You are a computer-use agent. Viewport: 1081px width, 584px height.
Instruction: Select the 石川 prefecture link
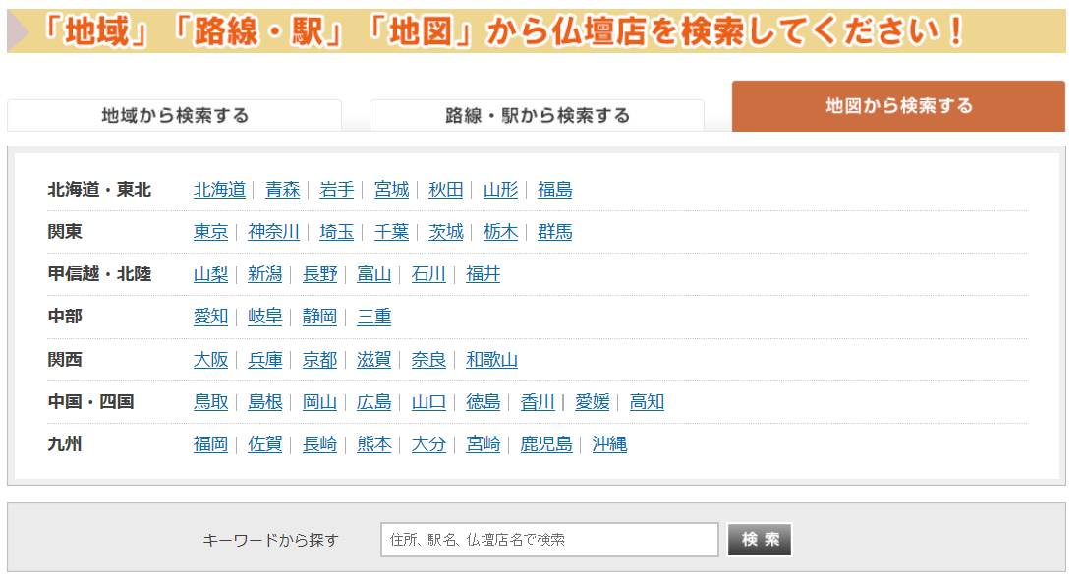tap(428, 274)
